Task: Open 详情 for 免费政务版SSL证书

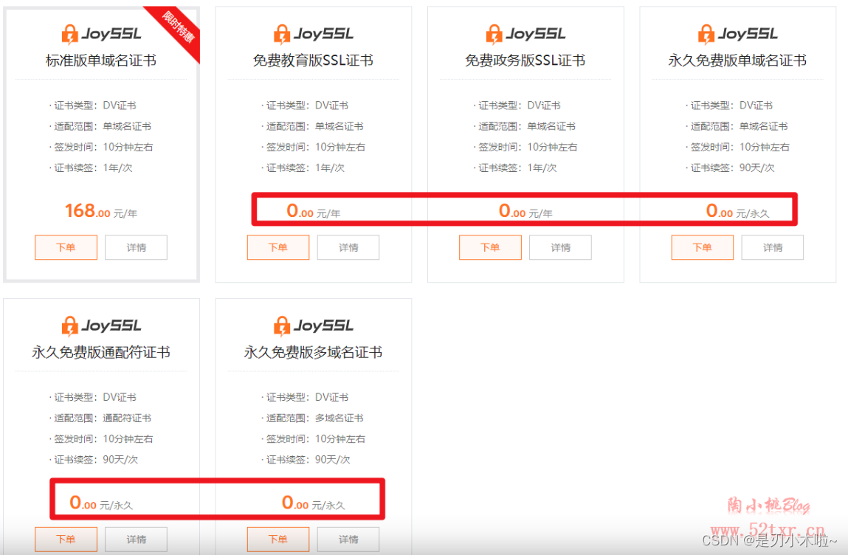Action: (560, 247)
